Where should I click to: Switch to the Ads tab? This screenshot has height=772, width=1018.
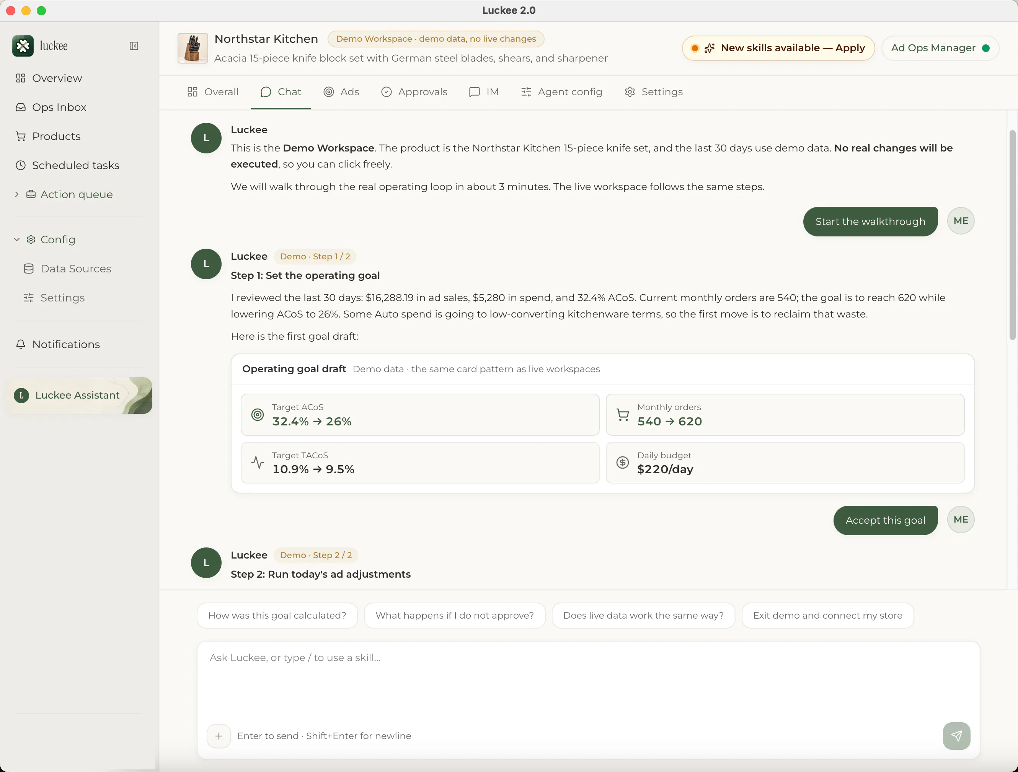[341, 92]
